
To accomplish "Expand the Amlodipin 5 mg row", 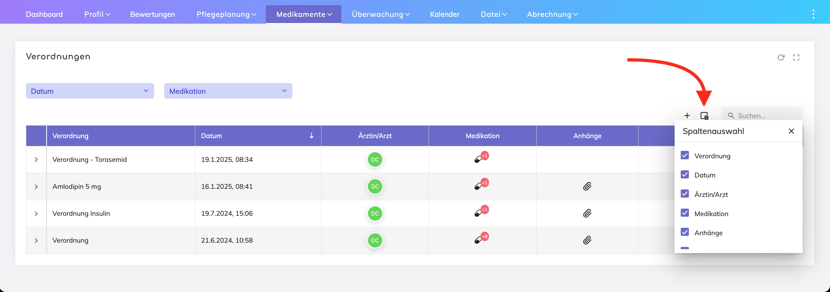I will [36, 187].
